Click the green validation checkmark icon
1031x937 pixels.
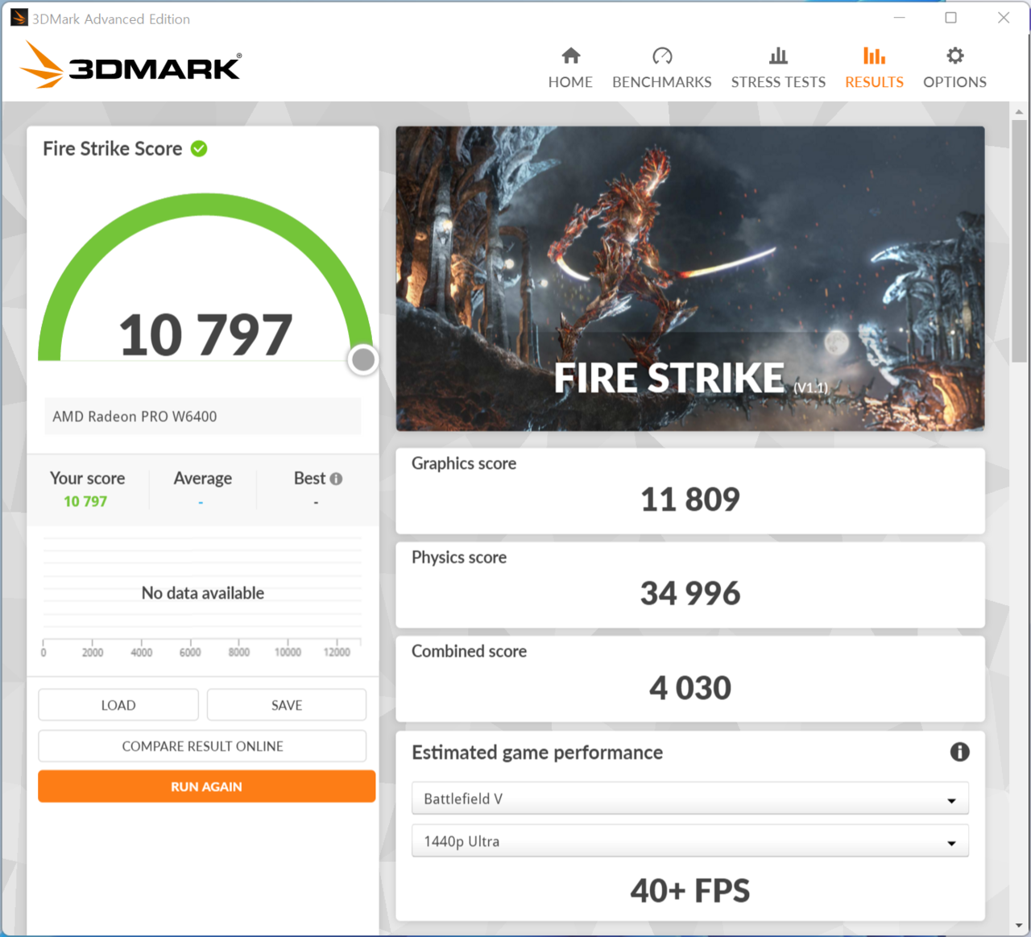click(x=199, y=149)
